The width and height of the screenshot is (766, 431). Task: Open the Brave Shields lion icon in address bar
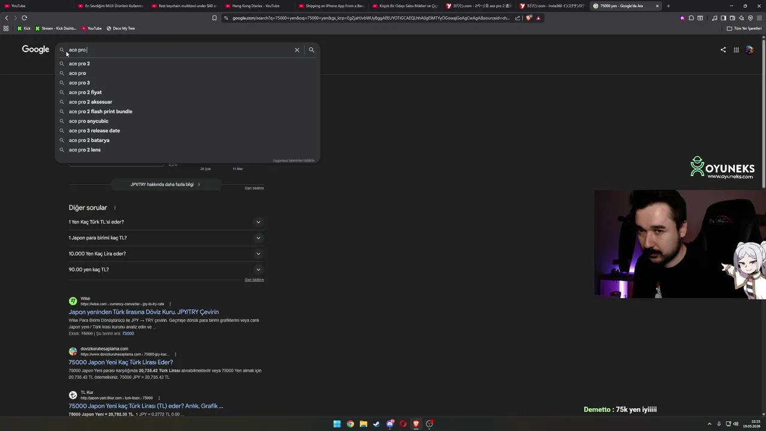point(529,18)
